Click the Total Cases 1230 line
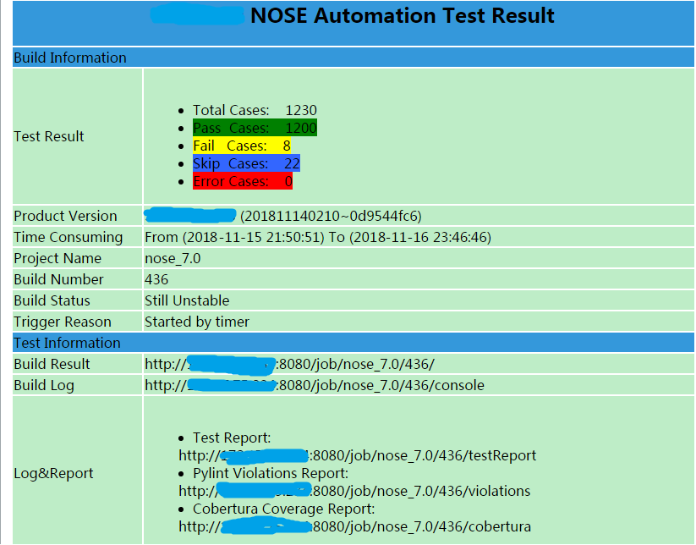 pyautogui.click(x=255, y=110)
